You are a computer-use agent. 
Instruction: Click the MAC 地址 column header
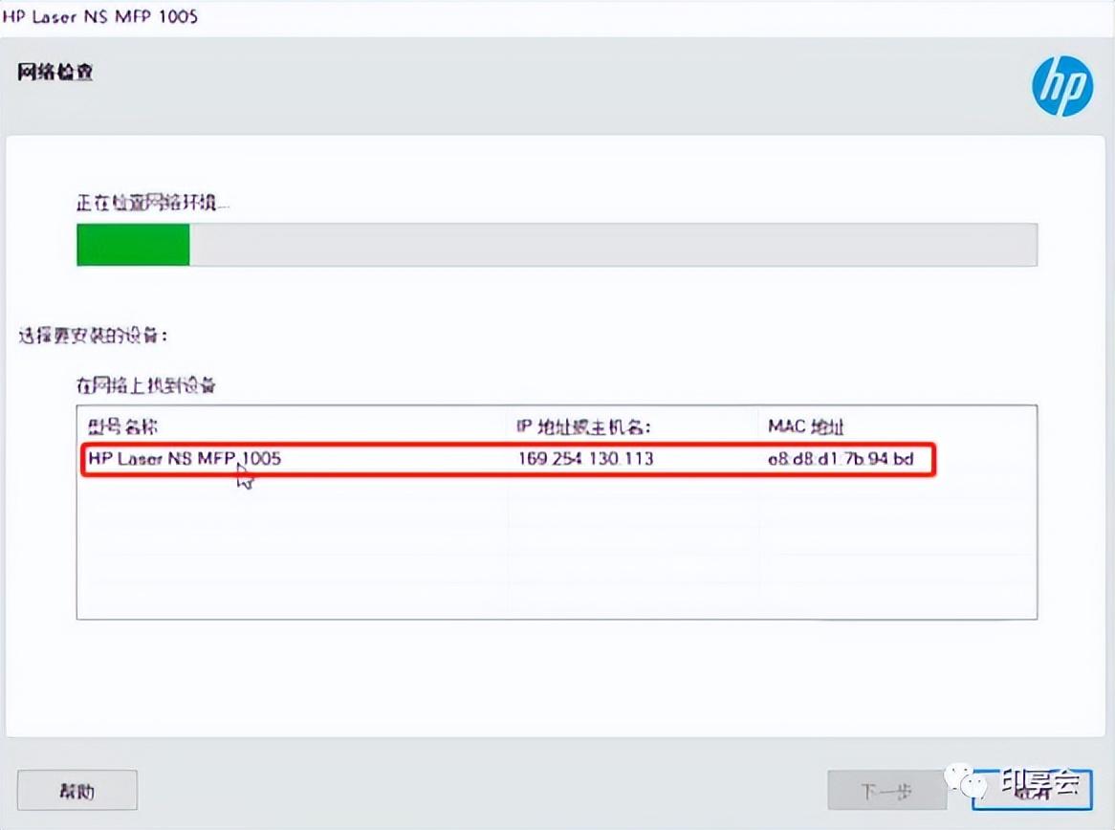pos(806,426)
